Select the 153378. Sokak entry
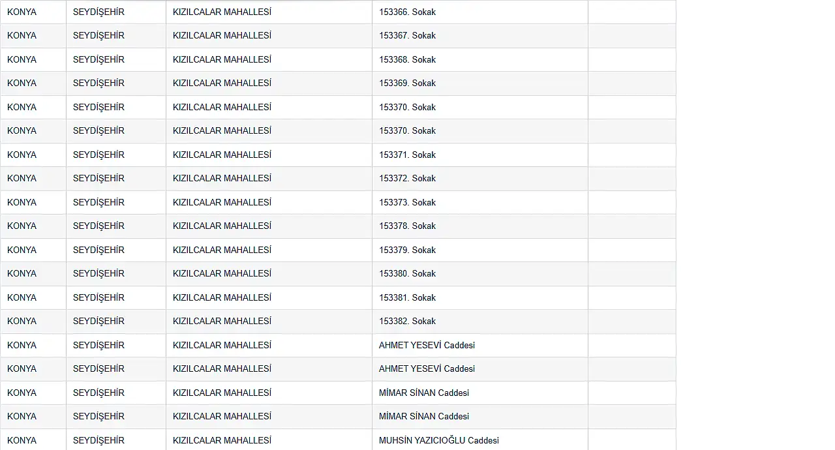Viewport: 835px width, 450px height. pos(407,226)
